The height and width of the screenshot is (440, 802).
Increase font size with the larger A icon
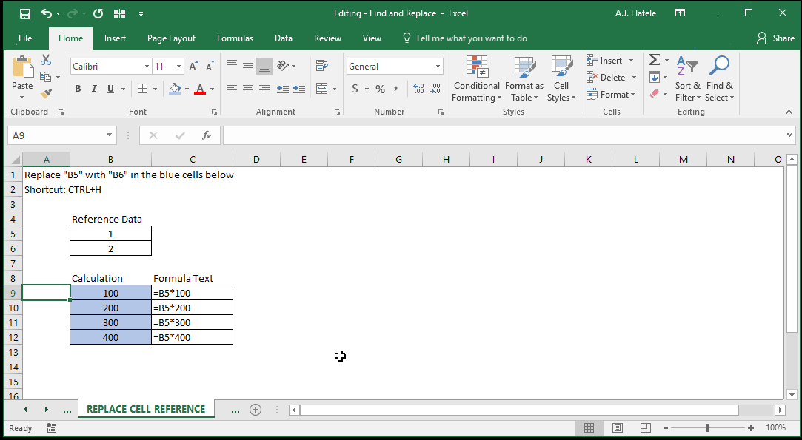point(193,66)
